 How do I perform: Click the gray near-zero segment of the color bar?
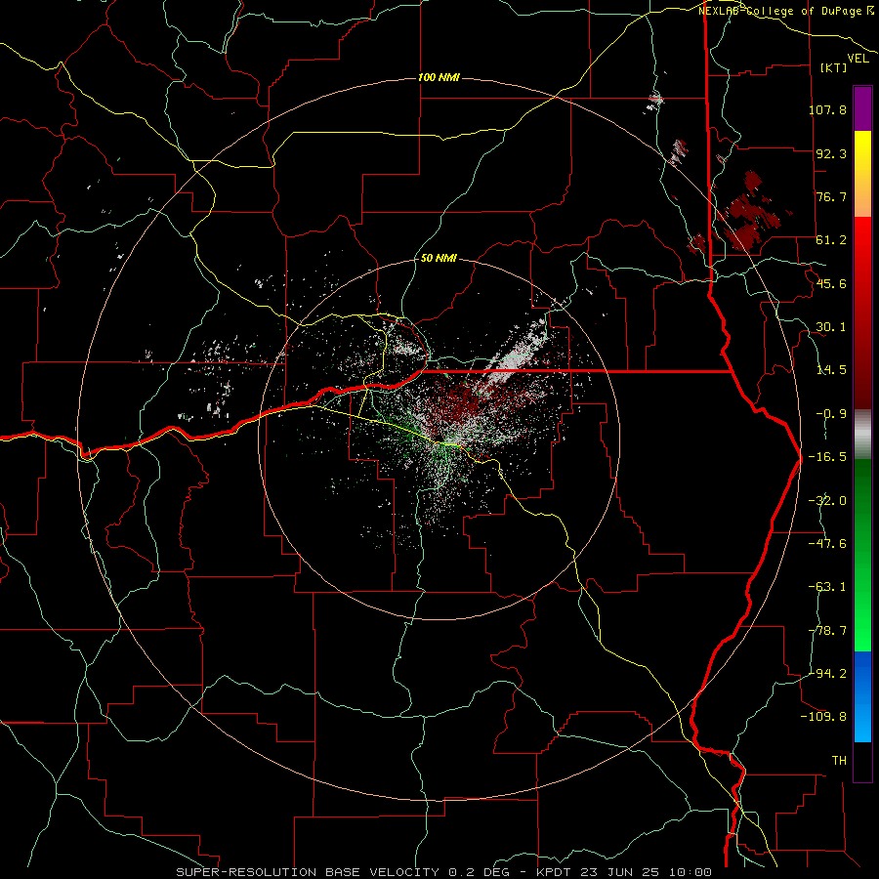coord(862,435)
